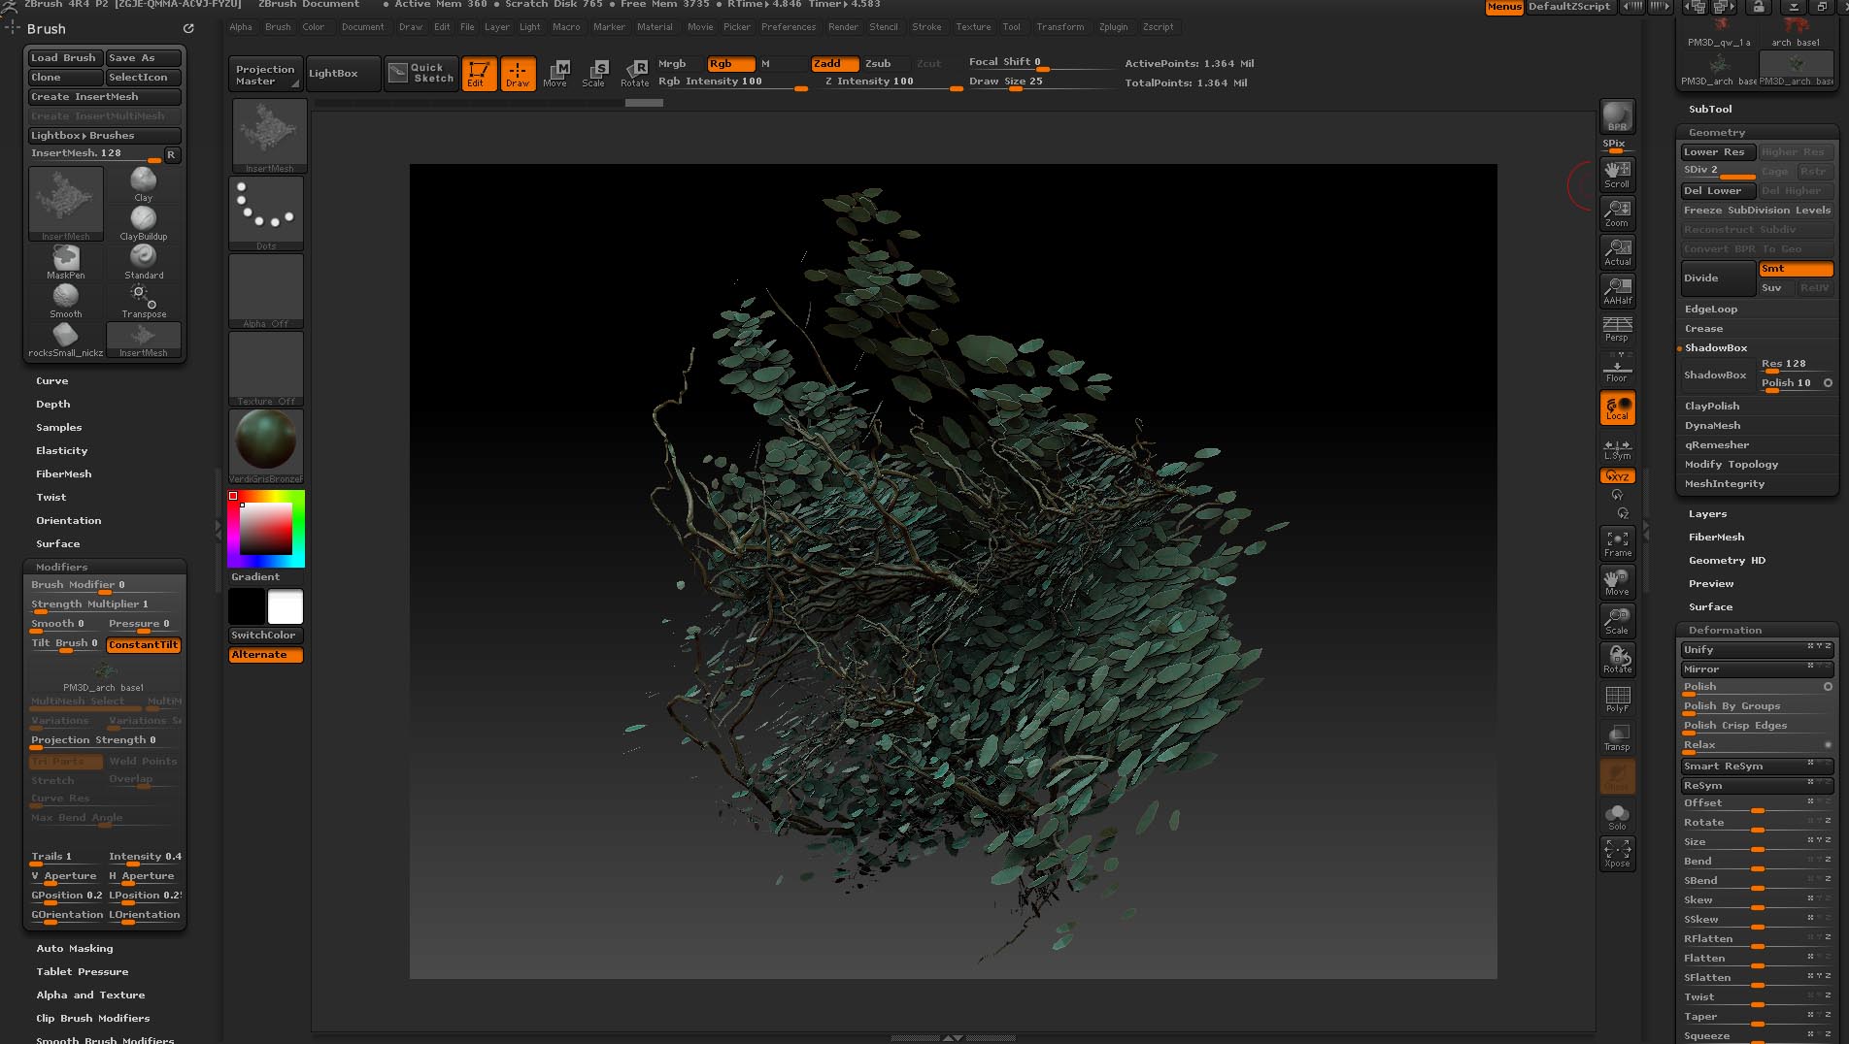The image size is (1849, 1044).
Task: Pick the rocksSmall_nickz brush
Action: (66, 339)
